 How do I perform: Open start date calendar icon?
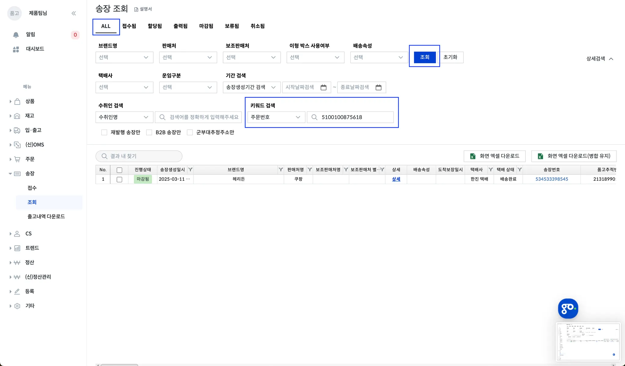[323, 87]
